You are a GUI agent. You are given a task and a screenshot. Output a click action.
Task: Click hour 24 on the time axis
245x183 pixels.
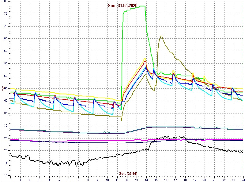tap(243, 180)
